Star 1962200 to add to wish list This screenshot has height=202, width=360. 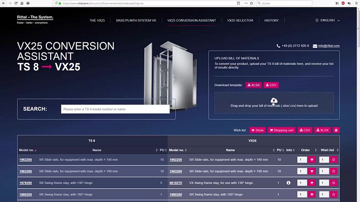[x=333, y=160]
